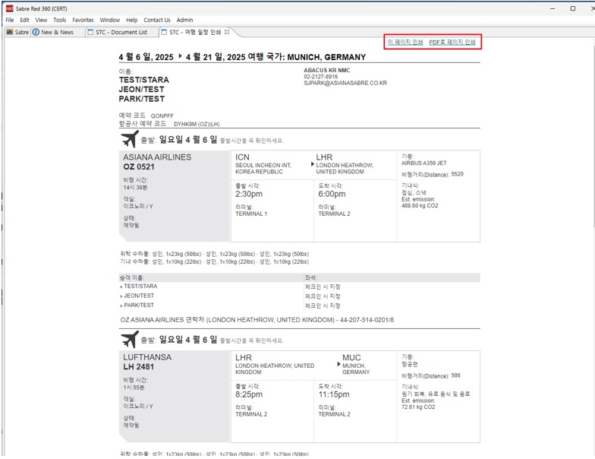Image resolution: width=595 pixels, height=459 pixels.
Task: Open the View menu
Action: (41, 20)
